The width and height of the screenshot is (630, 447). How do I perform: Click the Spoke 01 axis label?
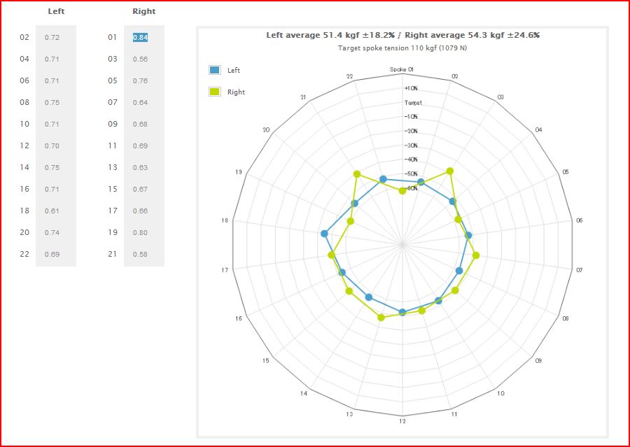tap(402, 69)
